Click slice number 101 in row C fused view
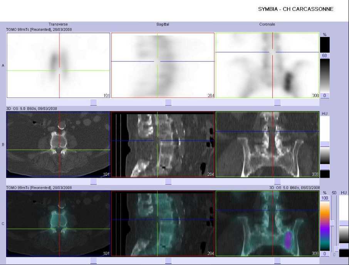The width and height of the screenshot is (349, 265). [x=107, y=253]
